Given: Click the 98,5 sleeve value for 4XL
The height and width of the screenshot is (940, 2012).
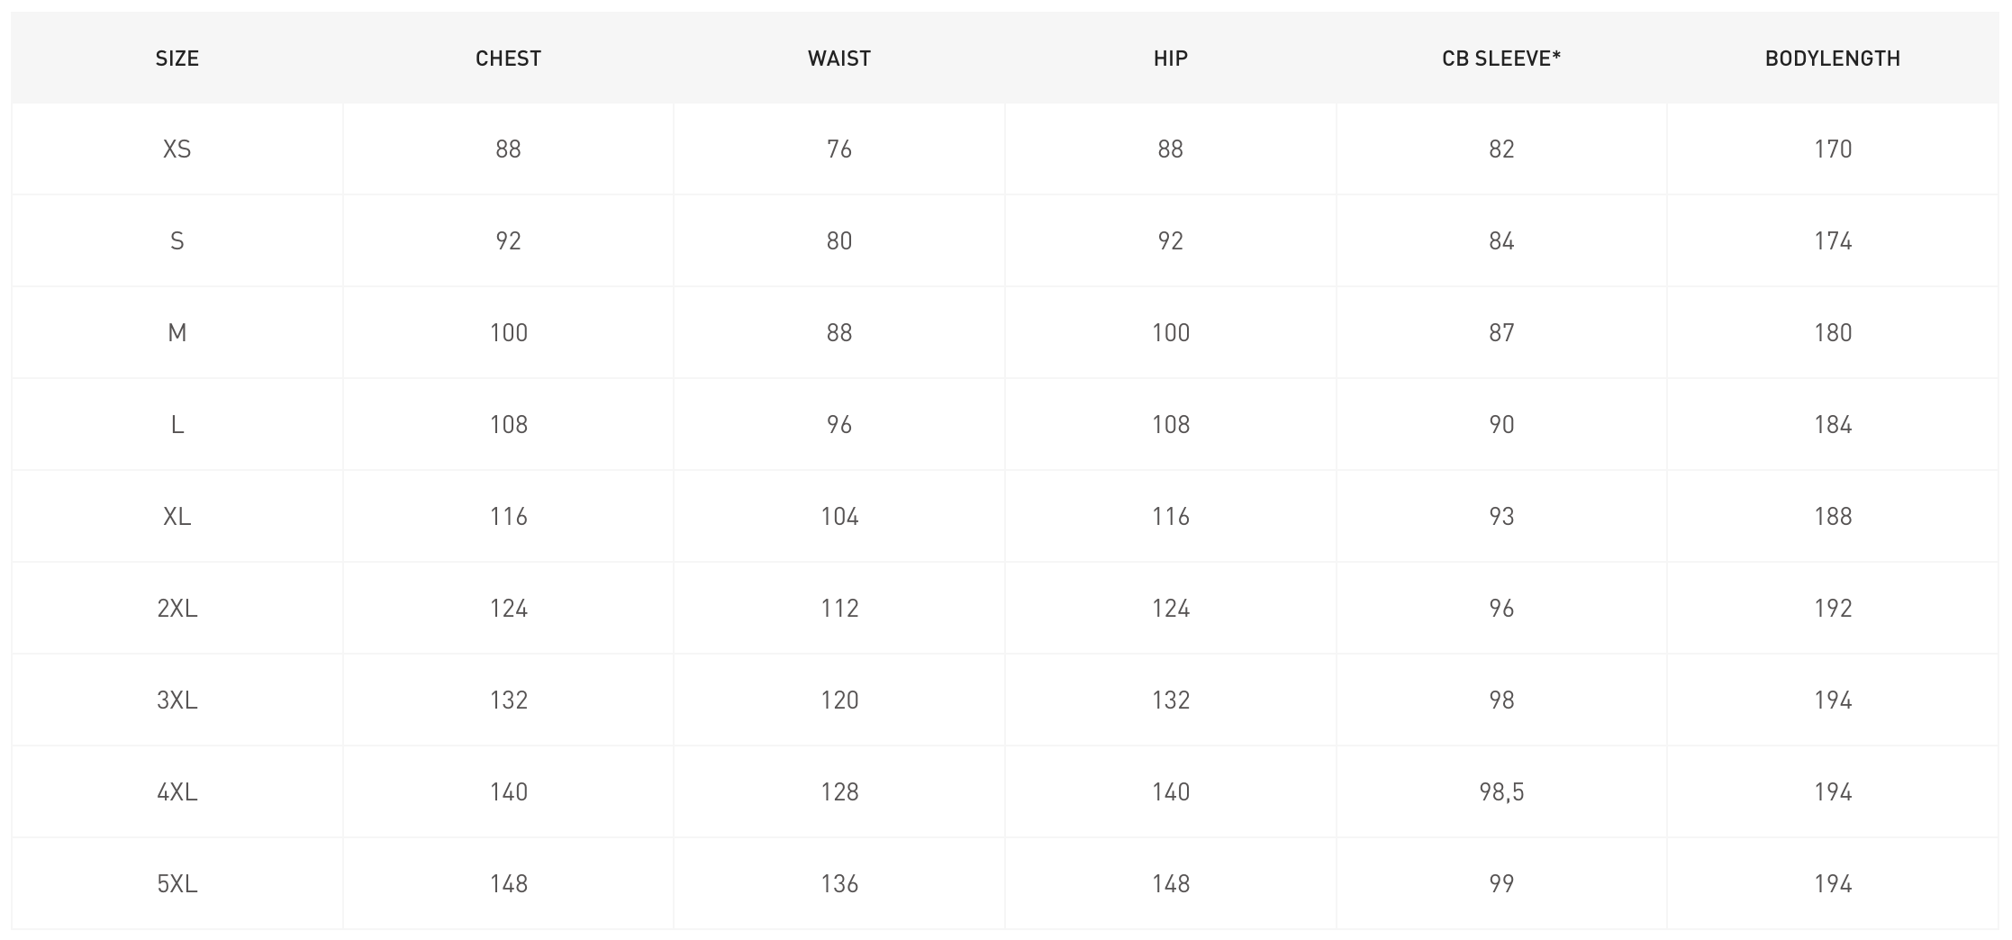Looking at the screenshot, I should [1501, 792].
